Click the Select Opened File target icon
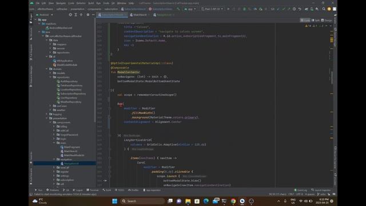The image size is (366, 206). coord(70,15)
